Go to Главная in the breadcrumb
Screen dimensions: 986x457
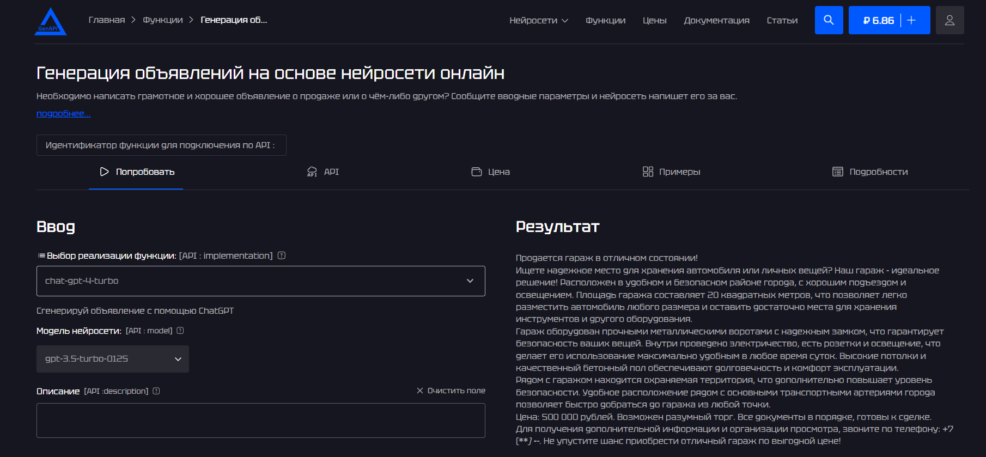(x=107, y=20)
